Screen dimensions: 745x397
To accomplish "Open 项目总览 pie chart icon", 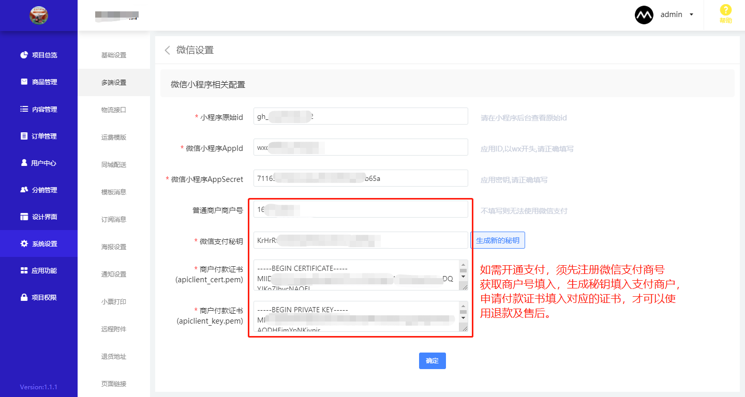I will coord(24,55).
